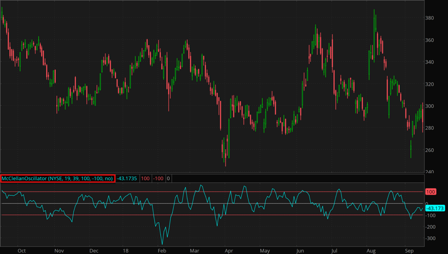Click the -300 level on oscillator axis
Image resolution: width=448 pixels, height=254 pixels.
click(x=431, y=239)
